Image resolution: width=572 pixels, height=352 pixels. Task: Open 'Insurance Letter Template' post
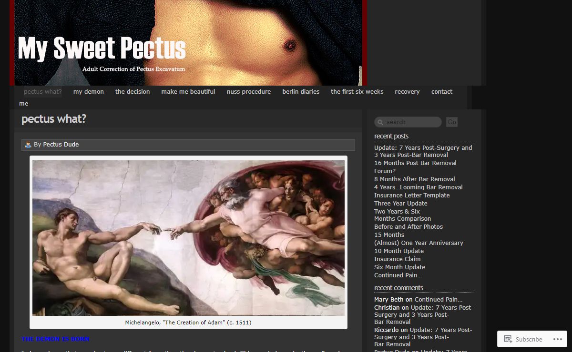coord(412,196)
